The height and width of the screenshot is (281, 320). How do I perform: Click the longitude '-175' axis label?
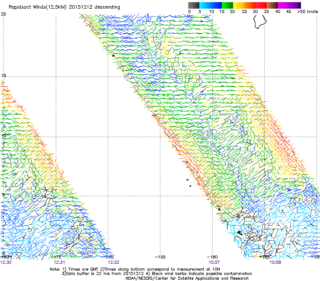point(56,257)
